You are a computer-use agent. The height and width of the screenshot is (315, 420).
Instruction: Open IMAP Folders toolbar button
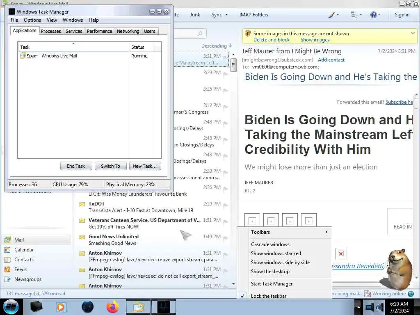click(253, 15)
